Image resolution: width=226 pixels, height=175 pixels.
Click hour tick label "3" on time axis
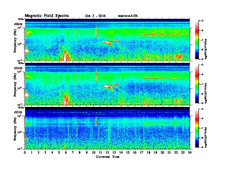click(x=45, y=152)
